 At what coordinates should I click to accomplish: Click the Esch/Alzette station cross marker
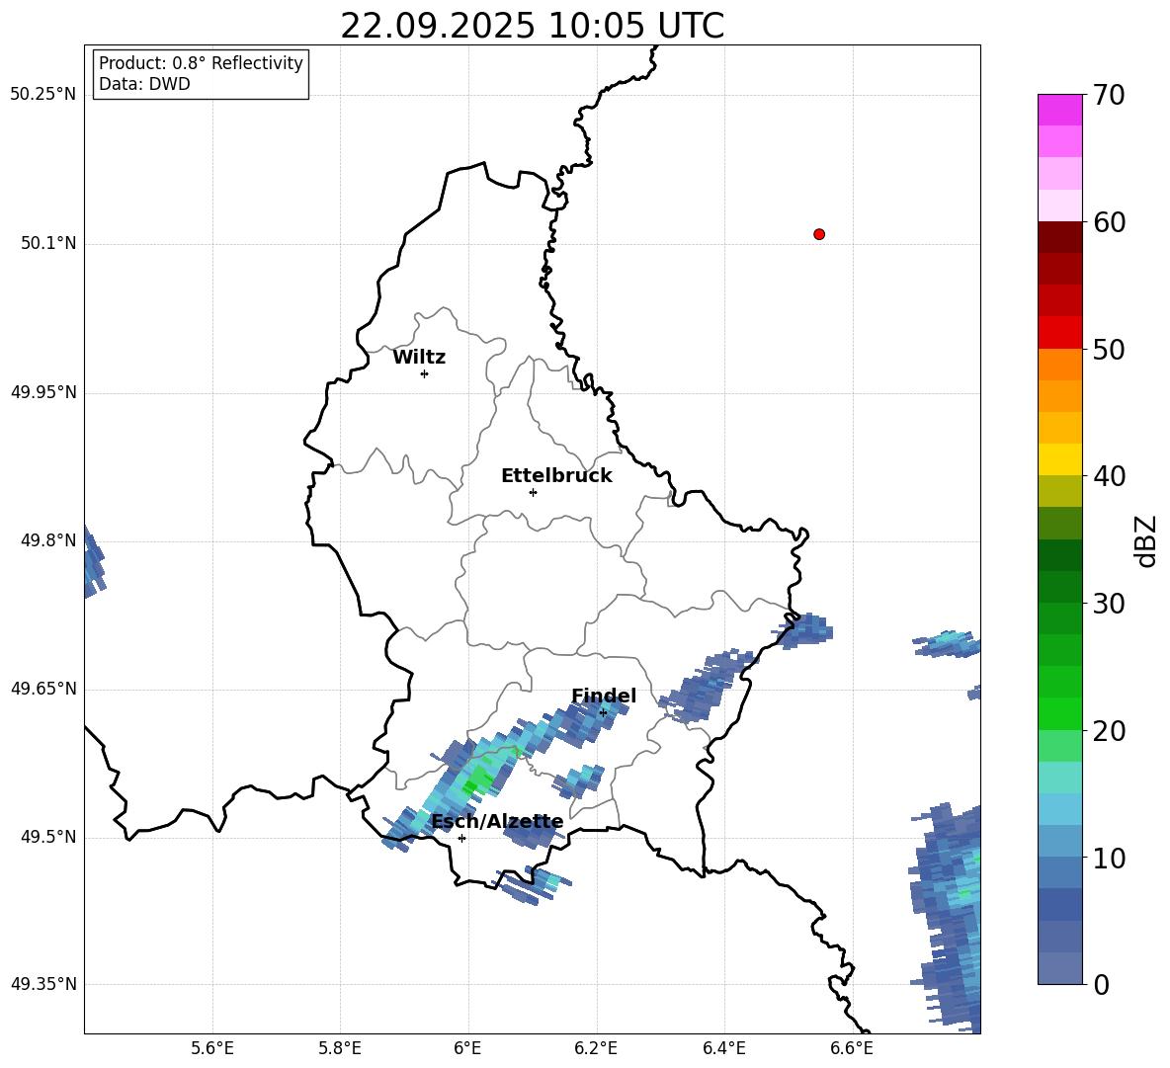(461, 838)
